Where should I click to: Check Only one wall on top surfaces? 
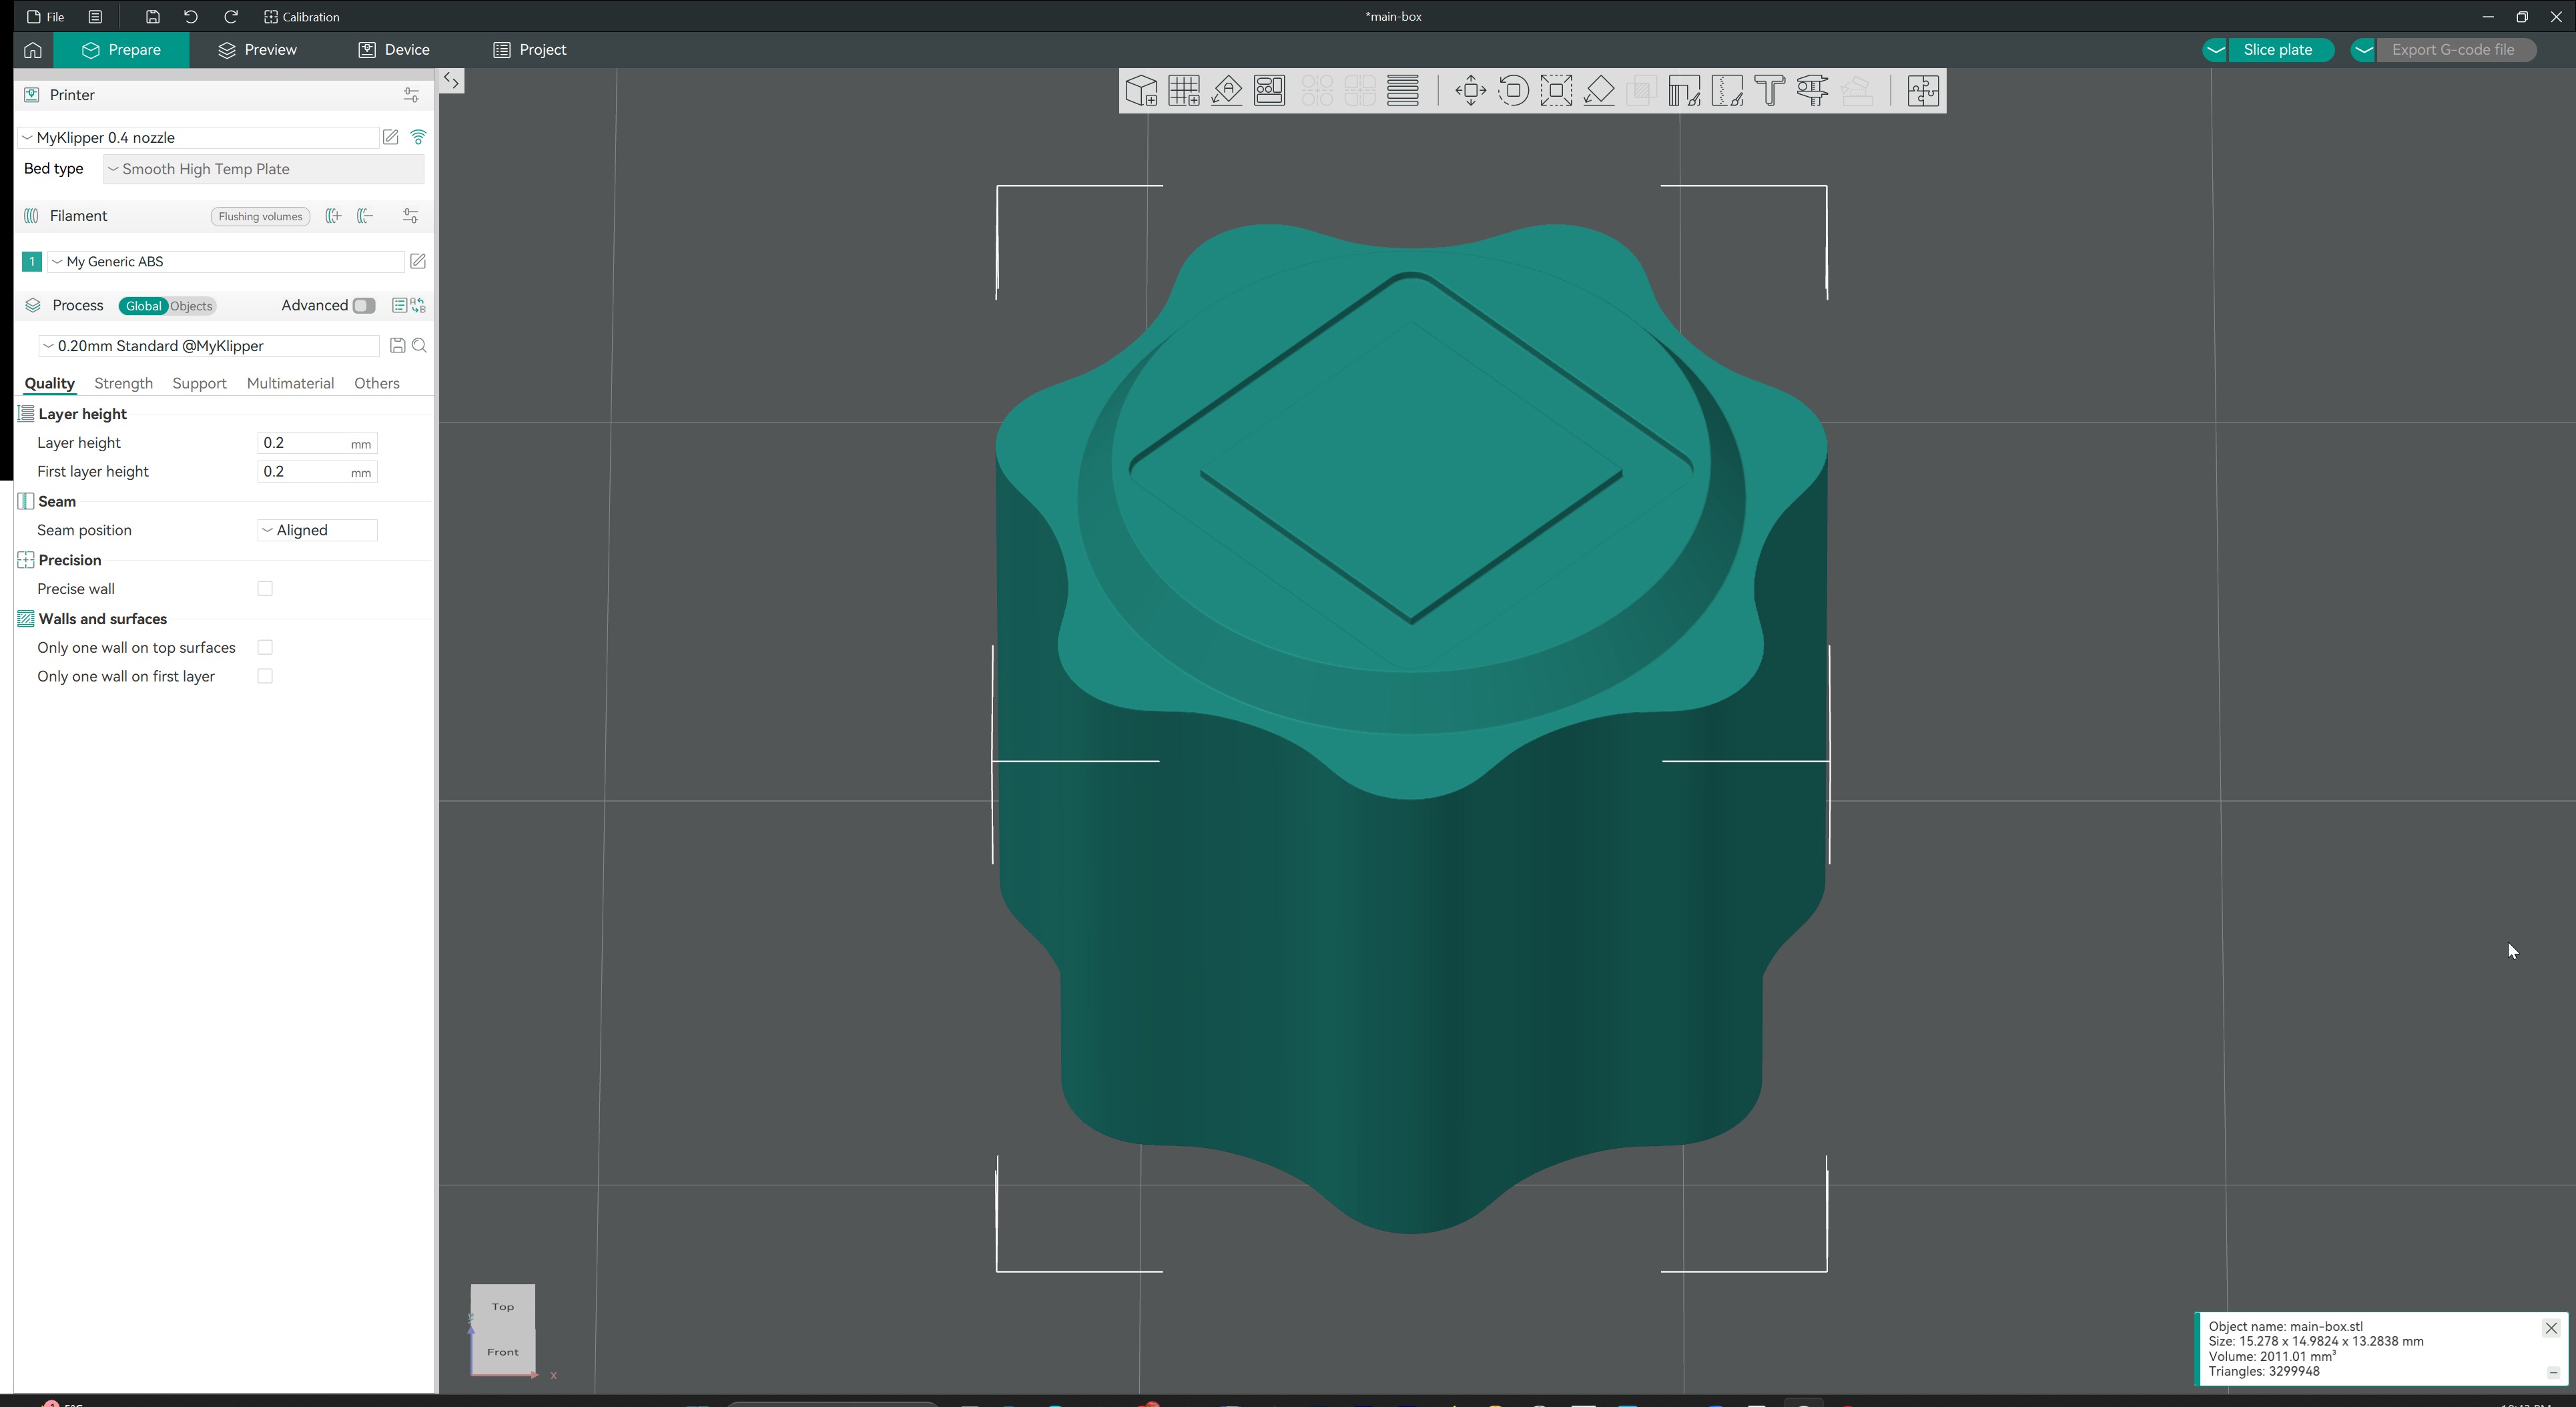pyautogui.click(x=265, y=648)
